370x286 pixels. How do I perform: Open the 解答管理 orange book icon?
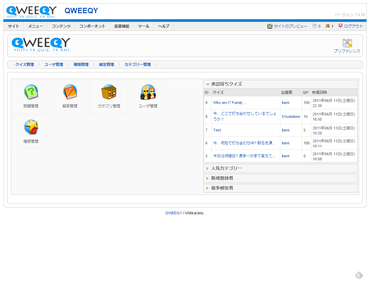[70, 92]
